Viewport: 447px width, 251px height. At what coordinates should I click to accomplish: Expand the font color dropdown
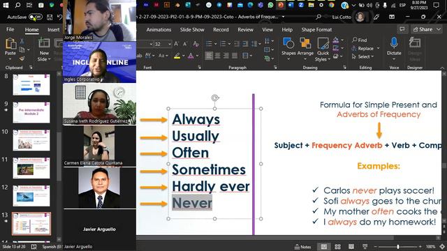point(197,56)
